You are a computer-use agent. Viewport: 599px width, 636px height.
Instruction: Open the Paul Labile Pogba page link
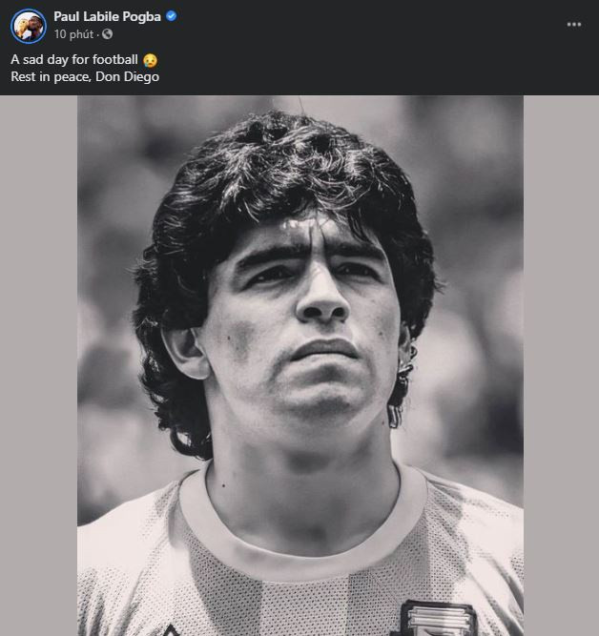click(x=108, y=17)
